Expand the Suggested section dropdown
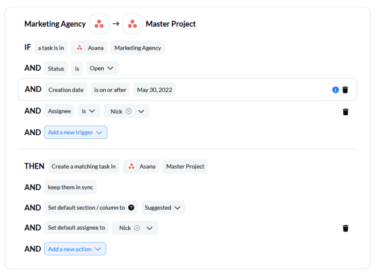Screen dimensions: 376x277 pyautogui.click(x=163, y=207)
